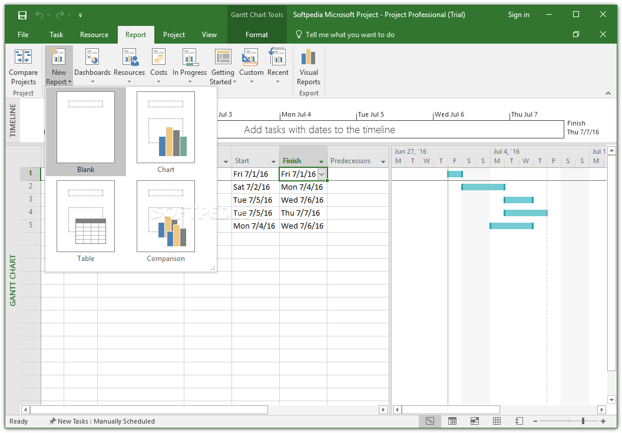This screenshot has height=433, width=622.
Task: Click zoom out minus button
Action: pyautogui.click(x=535, y=421)
